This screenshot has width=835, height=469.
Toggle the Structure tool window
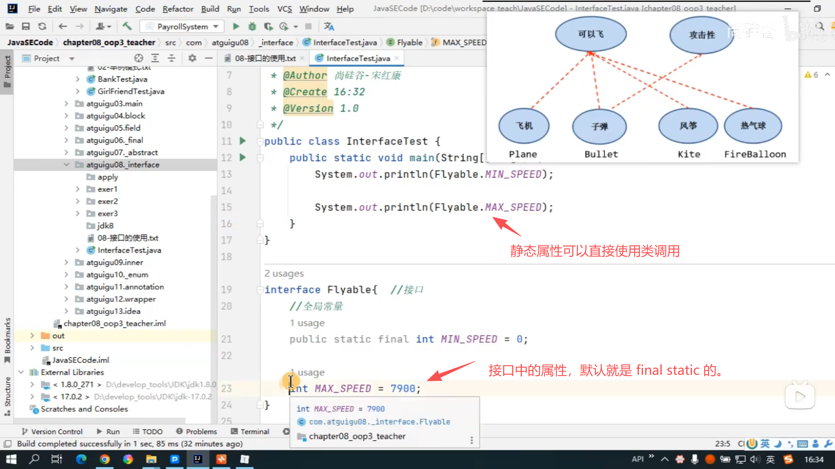pos(7,395)
